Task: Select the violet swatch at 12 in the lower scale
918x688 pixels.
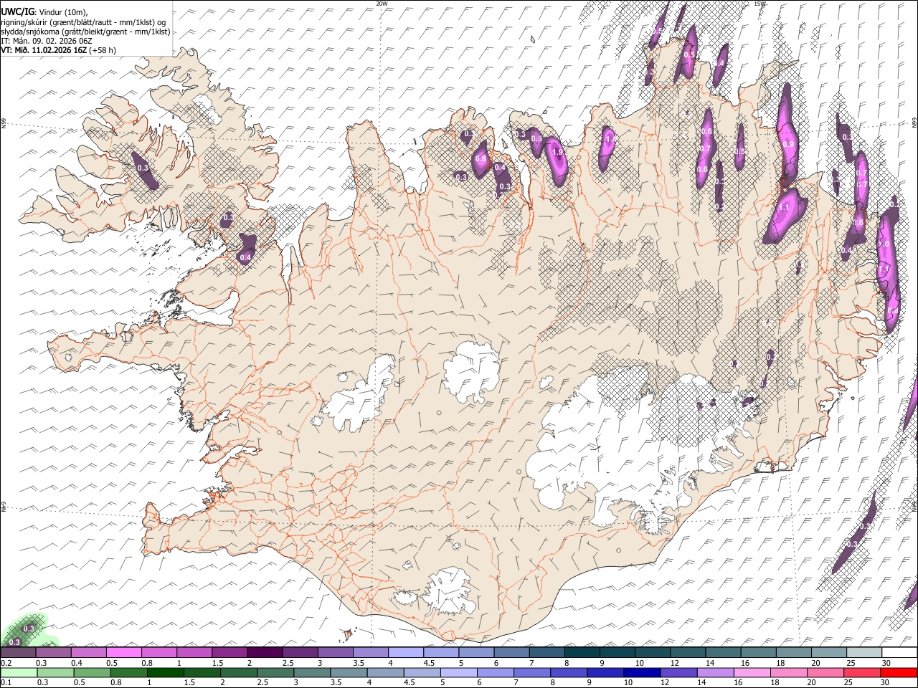Action: (678, 672)
